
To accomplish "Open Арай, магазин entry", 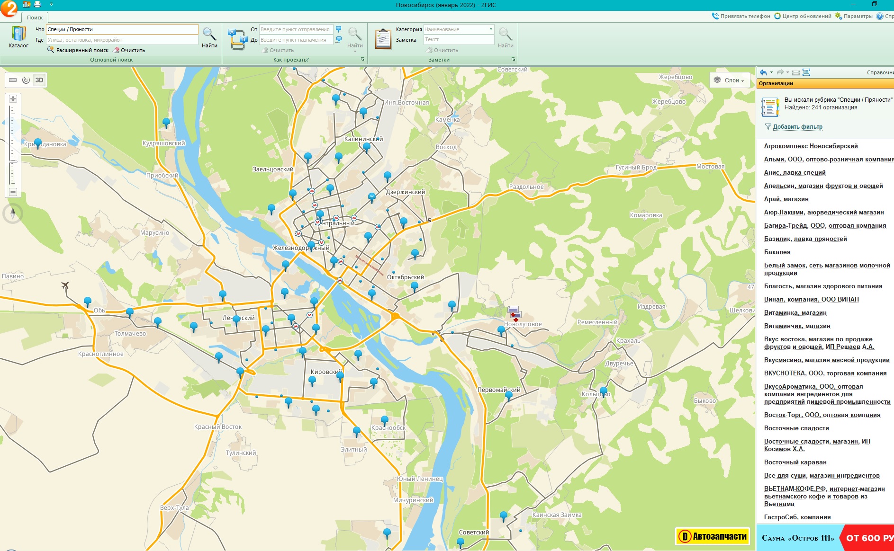I will (786, 199).
